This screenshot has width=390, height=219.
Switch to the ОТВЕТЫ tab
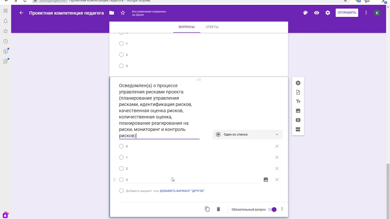click(x=212, y=27)
